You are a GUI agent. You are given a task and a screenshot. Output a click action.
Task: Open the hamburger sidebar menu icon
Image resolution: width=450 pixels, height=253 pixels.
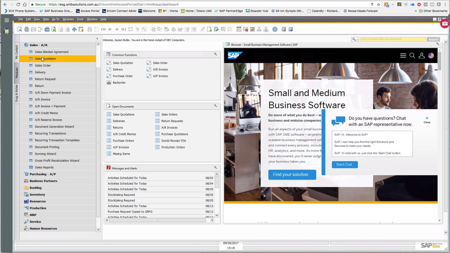6,20
